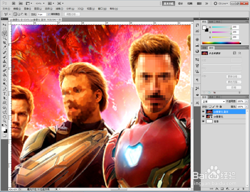Screen dimensions: 250x192
Task: Launch Mini Bridge with the Mb icon
Action: point(20,3)
